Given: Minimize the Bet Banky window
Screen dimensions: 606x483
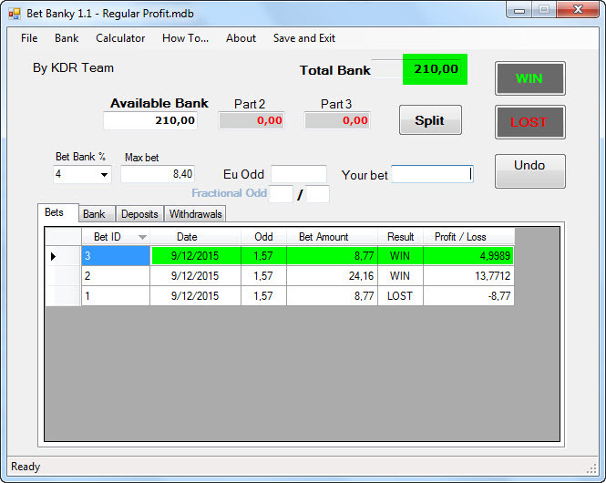Looking at the screenshot, I should click(x=519, y=10).
